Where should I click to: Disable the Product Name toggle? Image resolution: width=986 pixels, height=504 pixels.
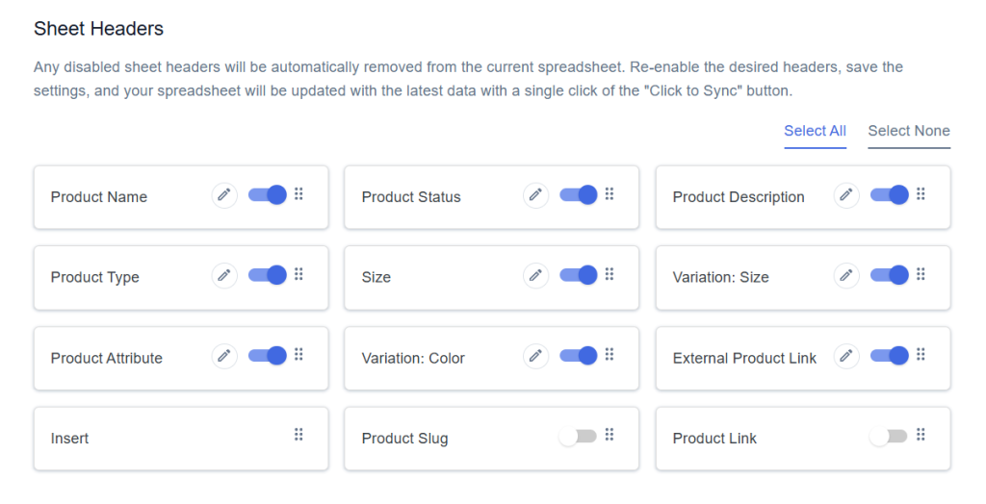268,195
